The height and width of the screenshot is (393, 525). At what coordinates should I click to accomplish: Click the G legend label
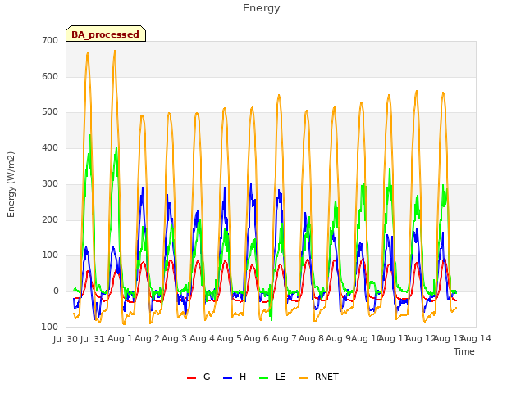pyautogui.click(x=207, y=377)
